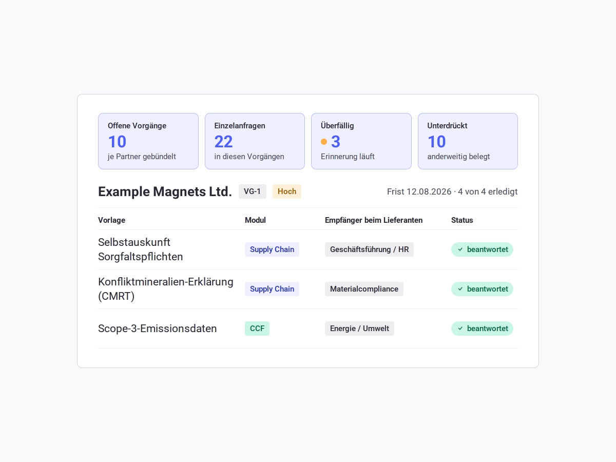Open the Selbstauskunft Sorgfaltspflichten template

point(141,249)
